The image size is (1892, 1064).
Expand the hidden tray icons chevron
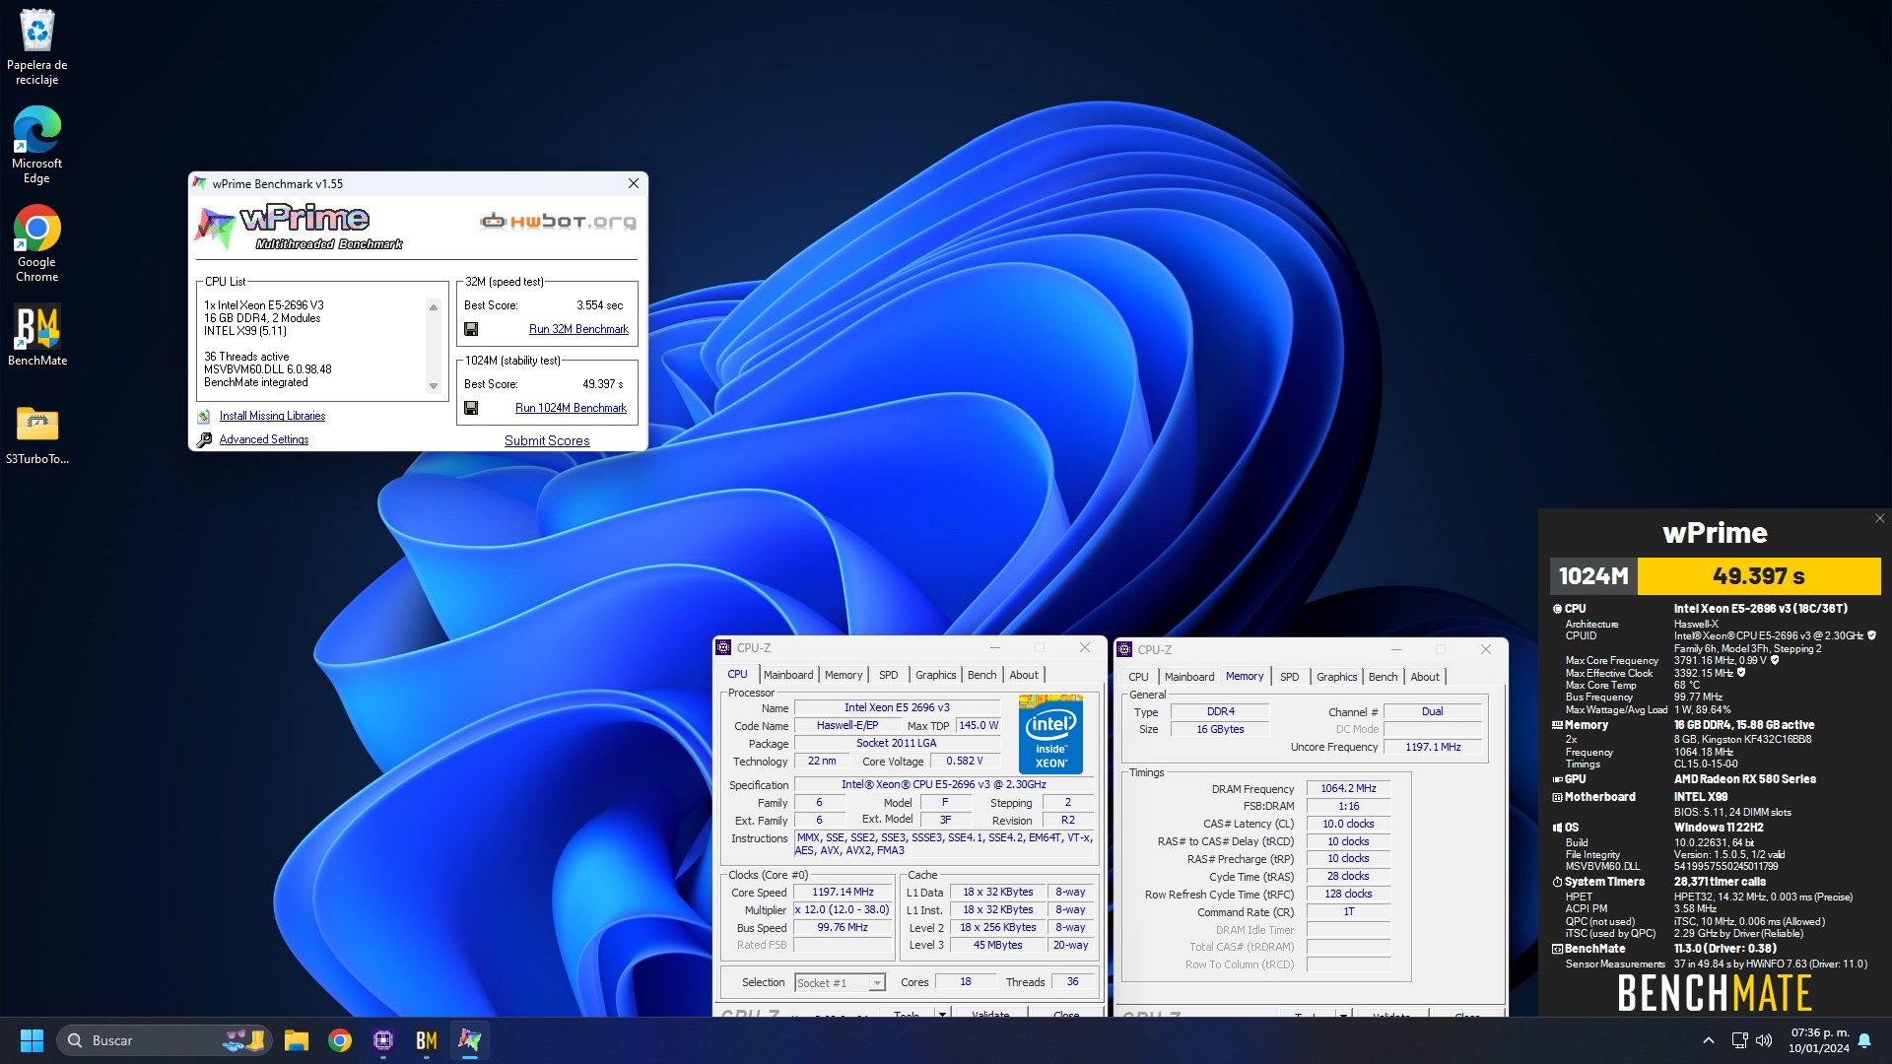coord(1709,1040)
